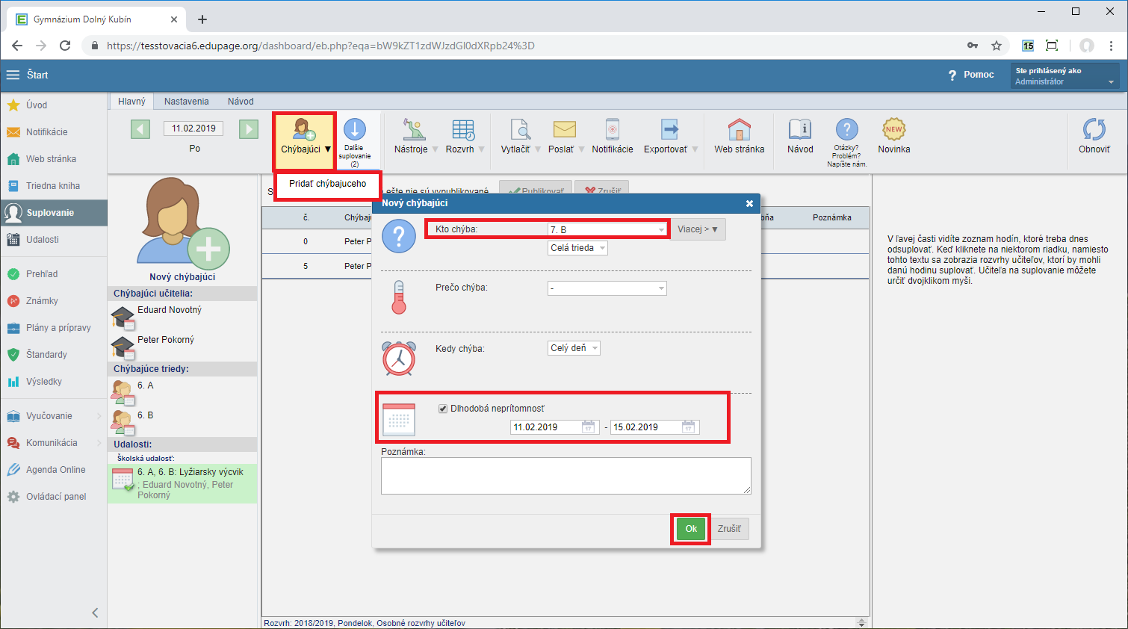The width and height of the screenshot is (1128, 629).
Task: Close the Nový chýbajúci dialog
Action: click(x=749, y=203)
